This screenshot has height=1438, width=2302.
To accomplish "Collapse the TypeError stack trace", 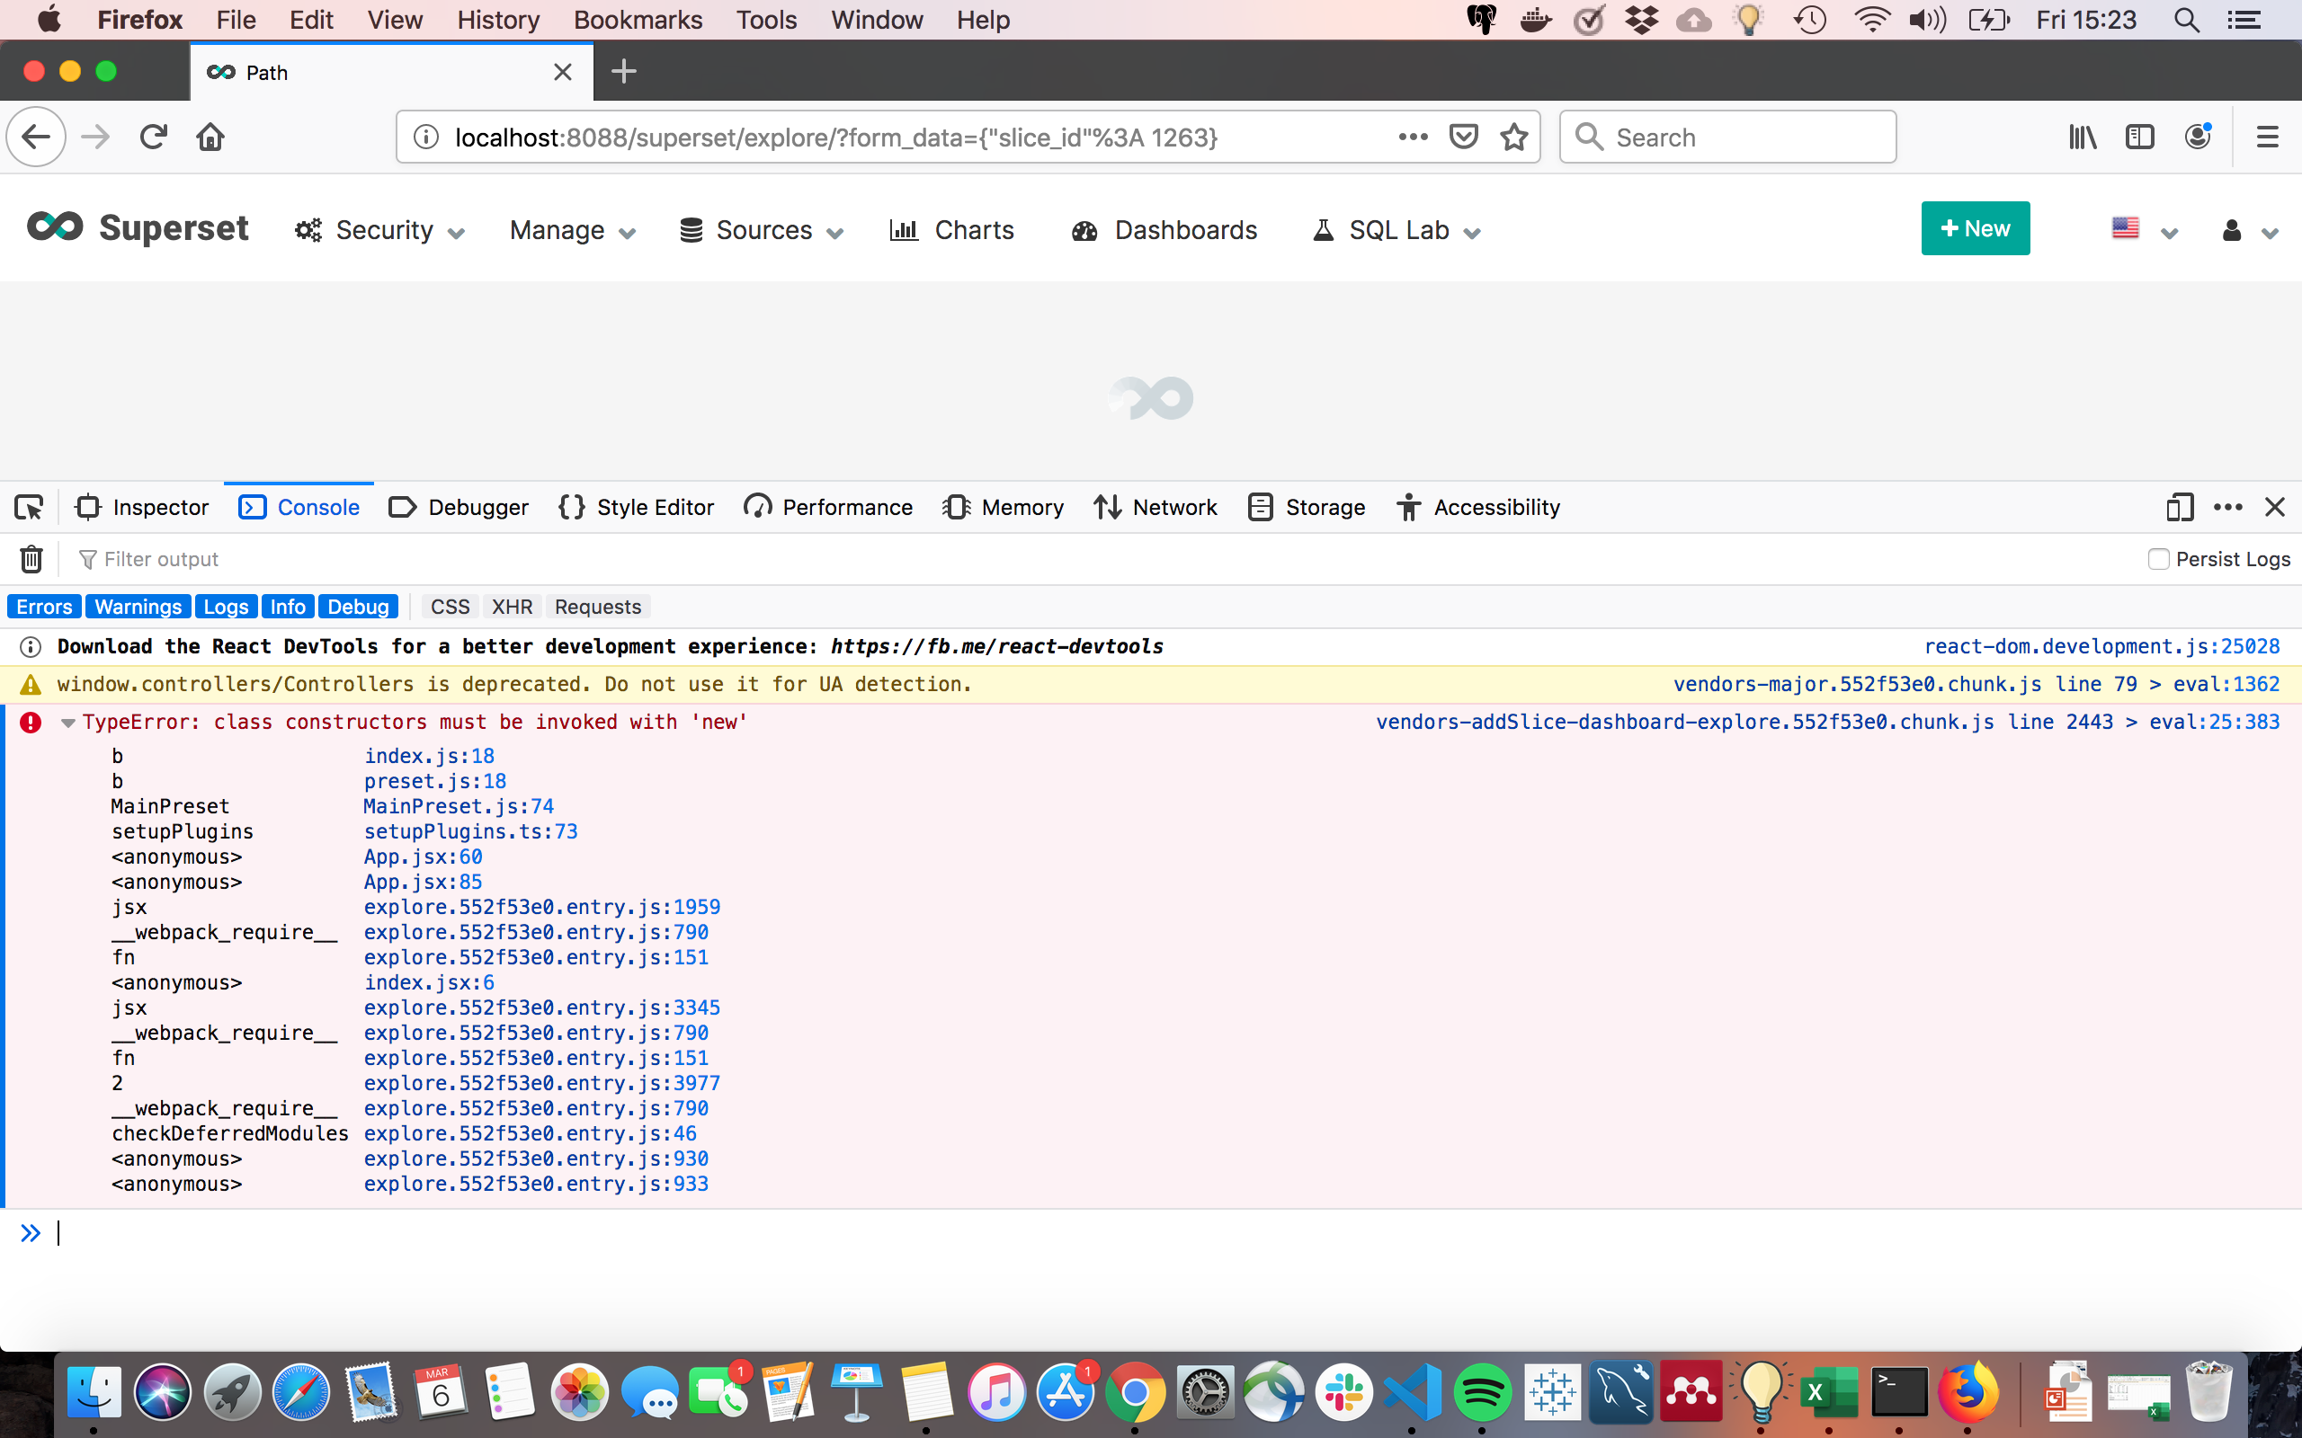I will click(67, 722).
